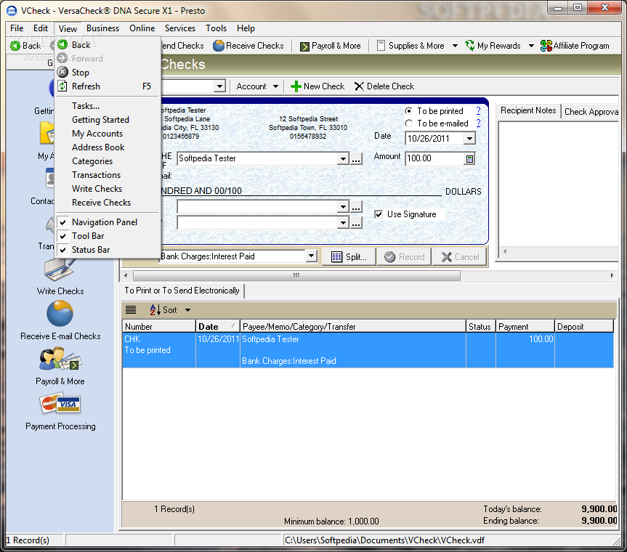Viewport: 627px width, 552px height.
Task: Click browse ellipsis button next to second memo line
Action: click(356, 222)
